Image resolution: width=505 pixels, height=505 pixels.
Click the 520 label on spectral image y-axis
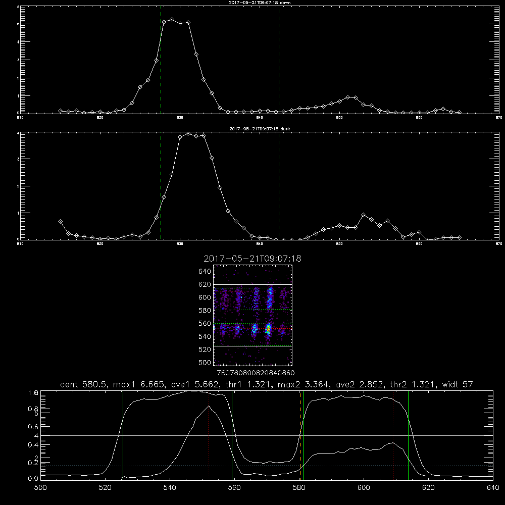[205, 349]
